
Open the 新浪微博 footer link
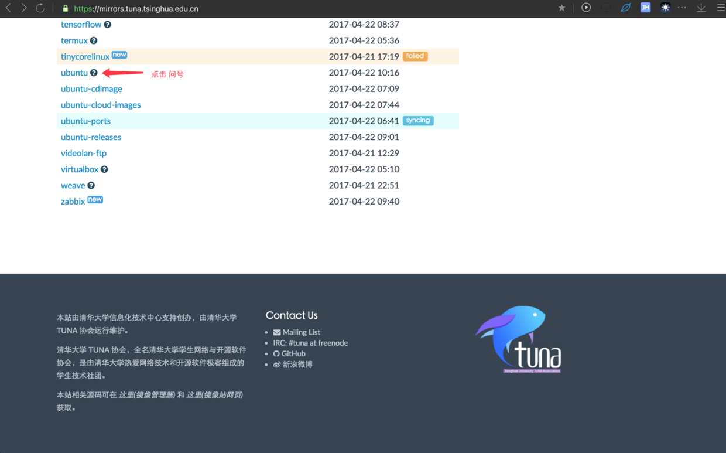(x=293, y=365)
